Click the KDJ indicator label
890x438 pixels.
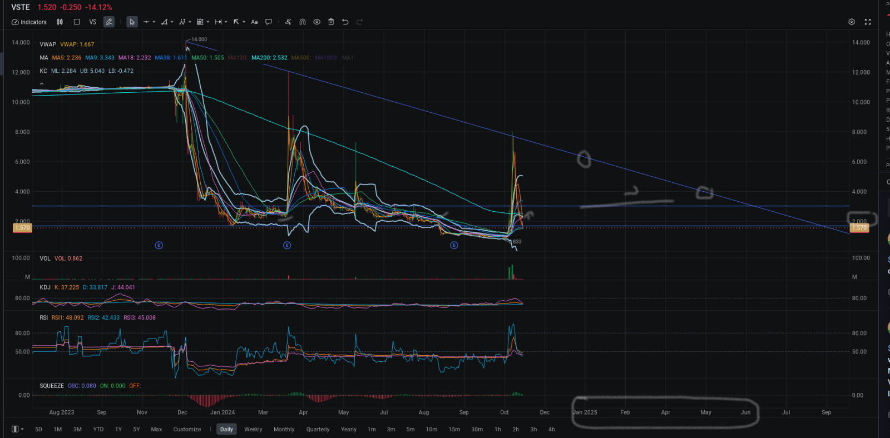[x=45, y=287]
